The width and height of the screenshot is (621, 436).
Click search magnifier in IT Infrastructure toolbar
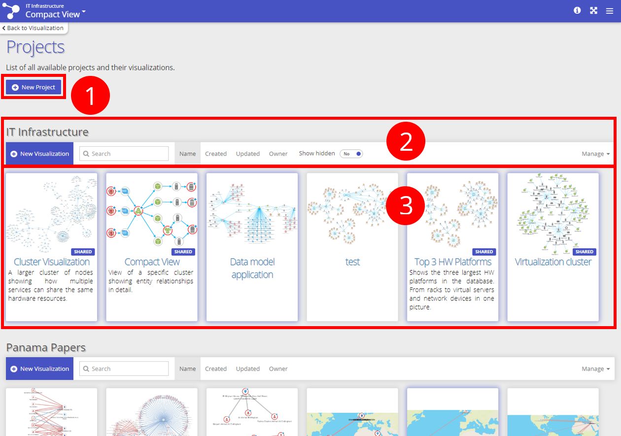(x=86, y=154)
